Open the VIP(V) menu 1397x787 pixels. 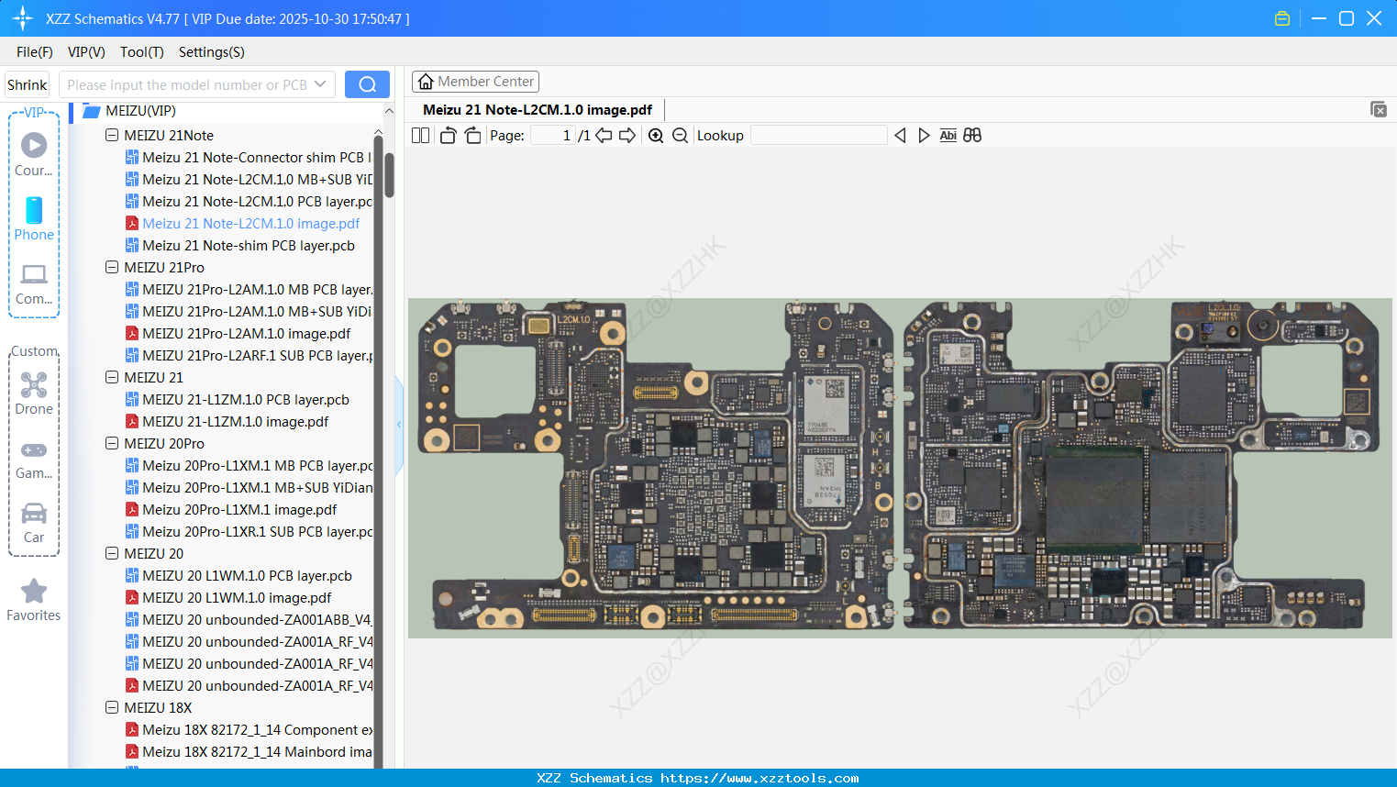[86, 52]
